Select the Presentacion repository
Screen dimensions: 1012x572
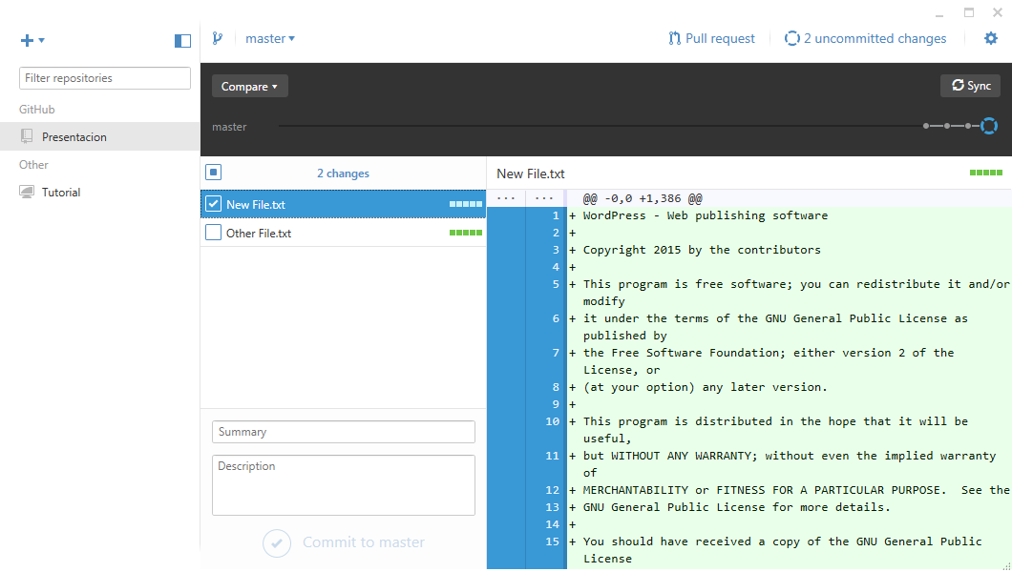(x=100, y=136)
